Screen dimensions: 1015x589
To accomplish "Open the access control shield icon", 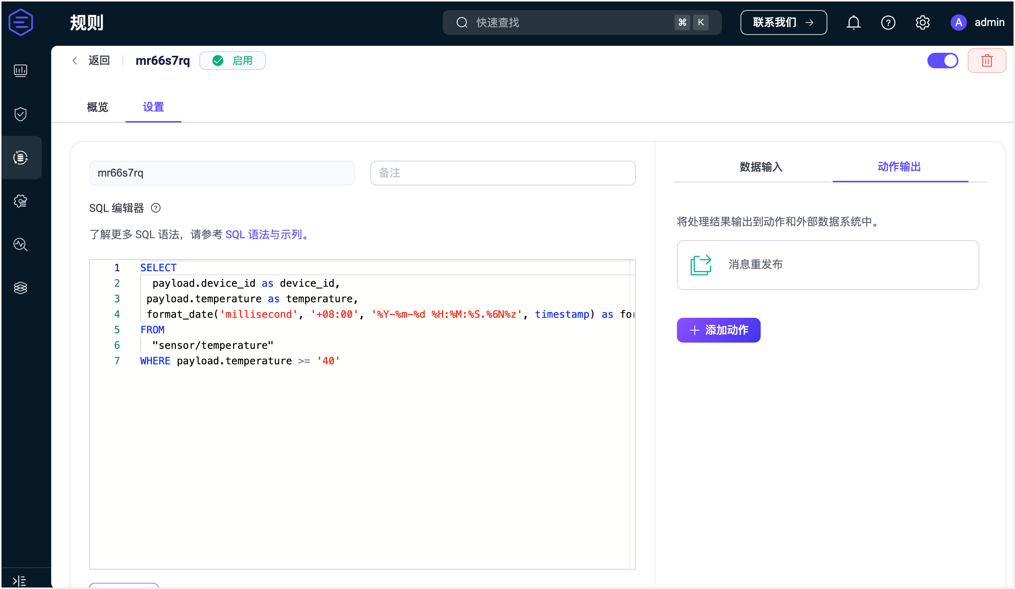I will click(21, 114).
